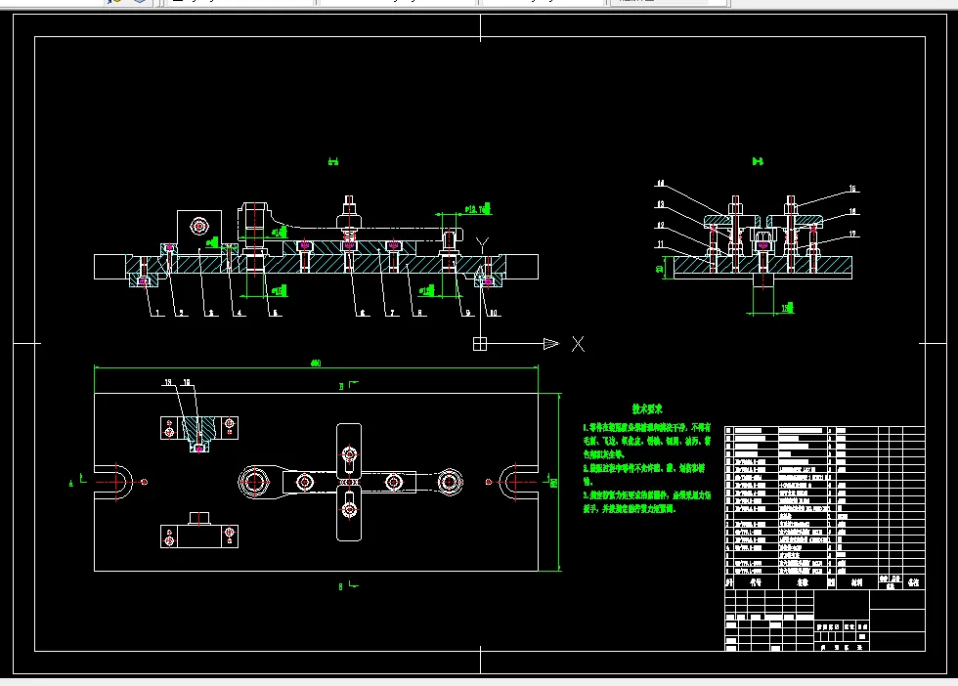Screen dimensions: 958x686
Task: Click the square origin box of the UCS icon
Action: (x=480, y=344)
